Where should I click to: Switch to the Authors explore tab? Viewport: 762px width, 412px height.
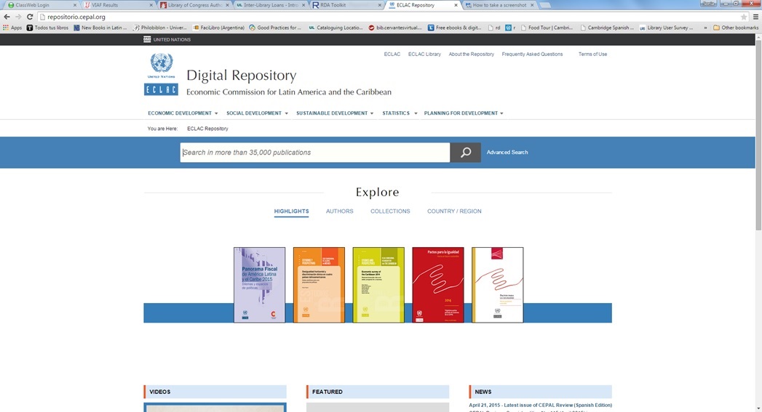339,211
